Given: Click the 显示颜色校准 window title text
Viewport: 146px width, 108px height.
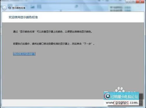Looking at the screenshot, I should (19, 8).
